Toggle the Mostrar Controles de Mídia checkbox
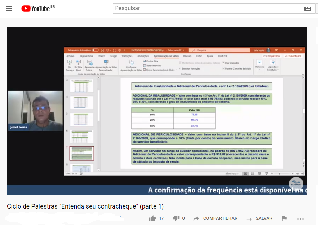The image size is (318, 225). 223,68
